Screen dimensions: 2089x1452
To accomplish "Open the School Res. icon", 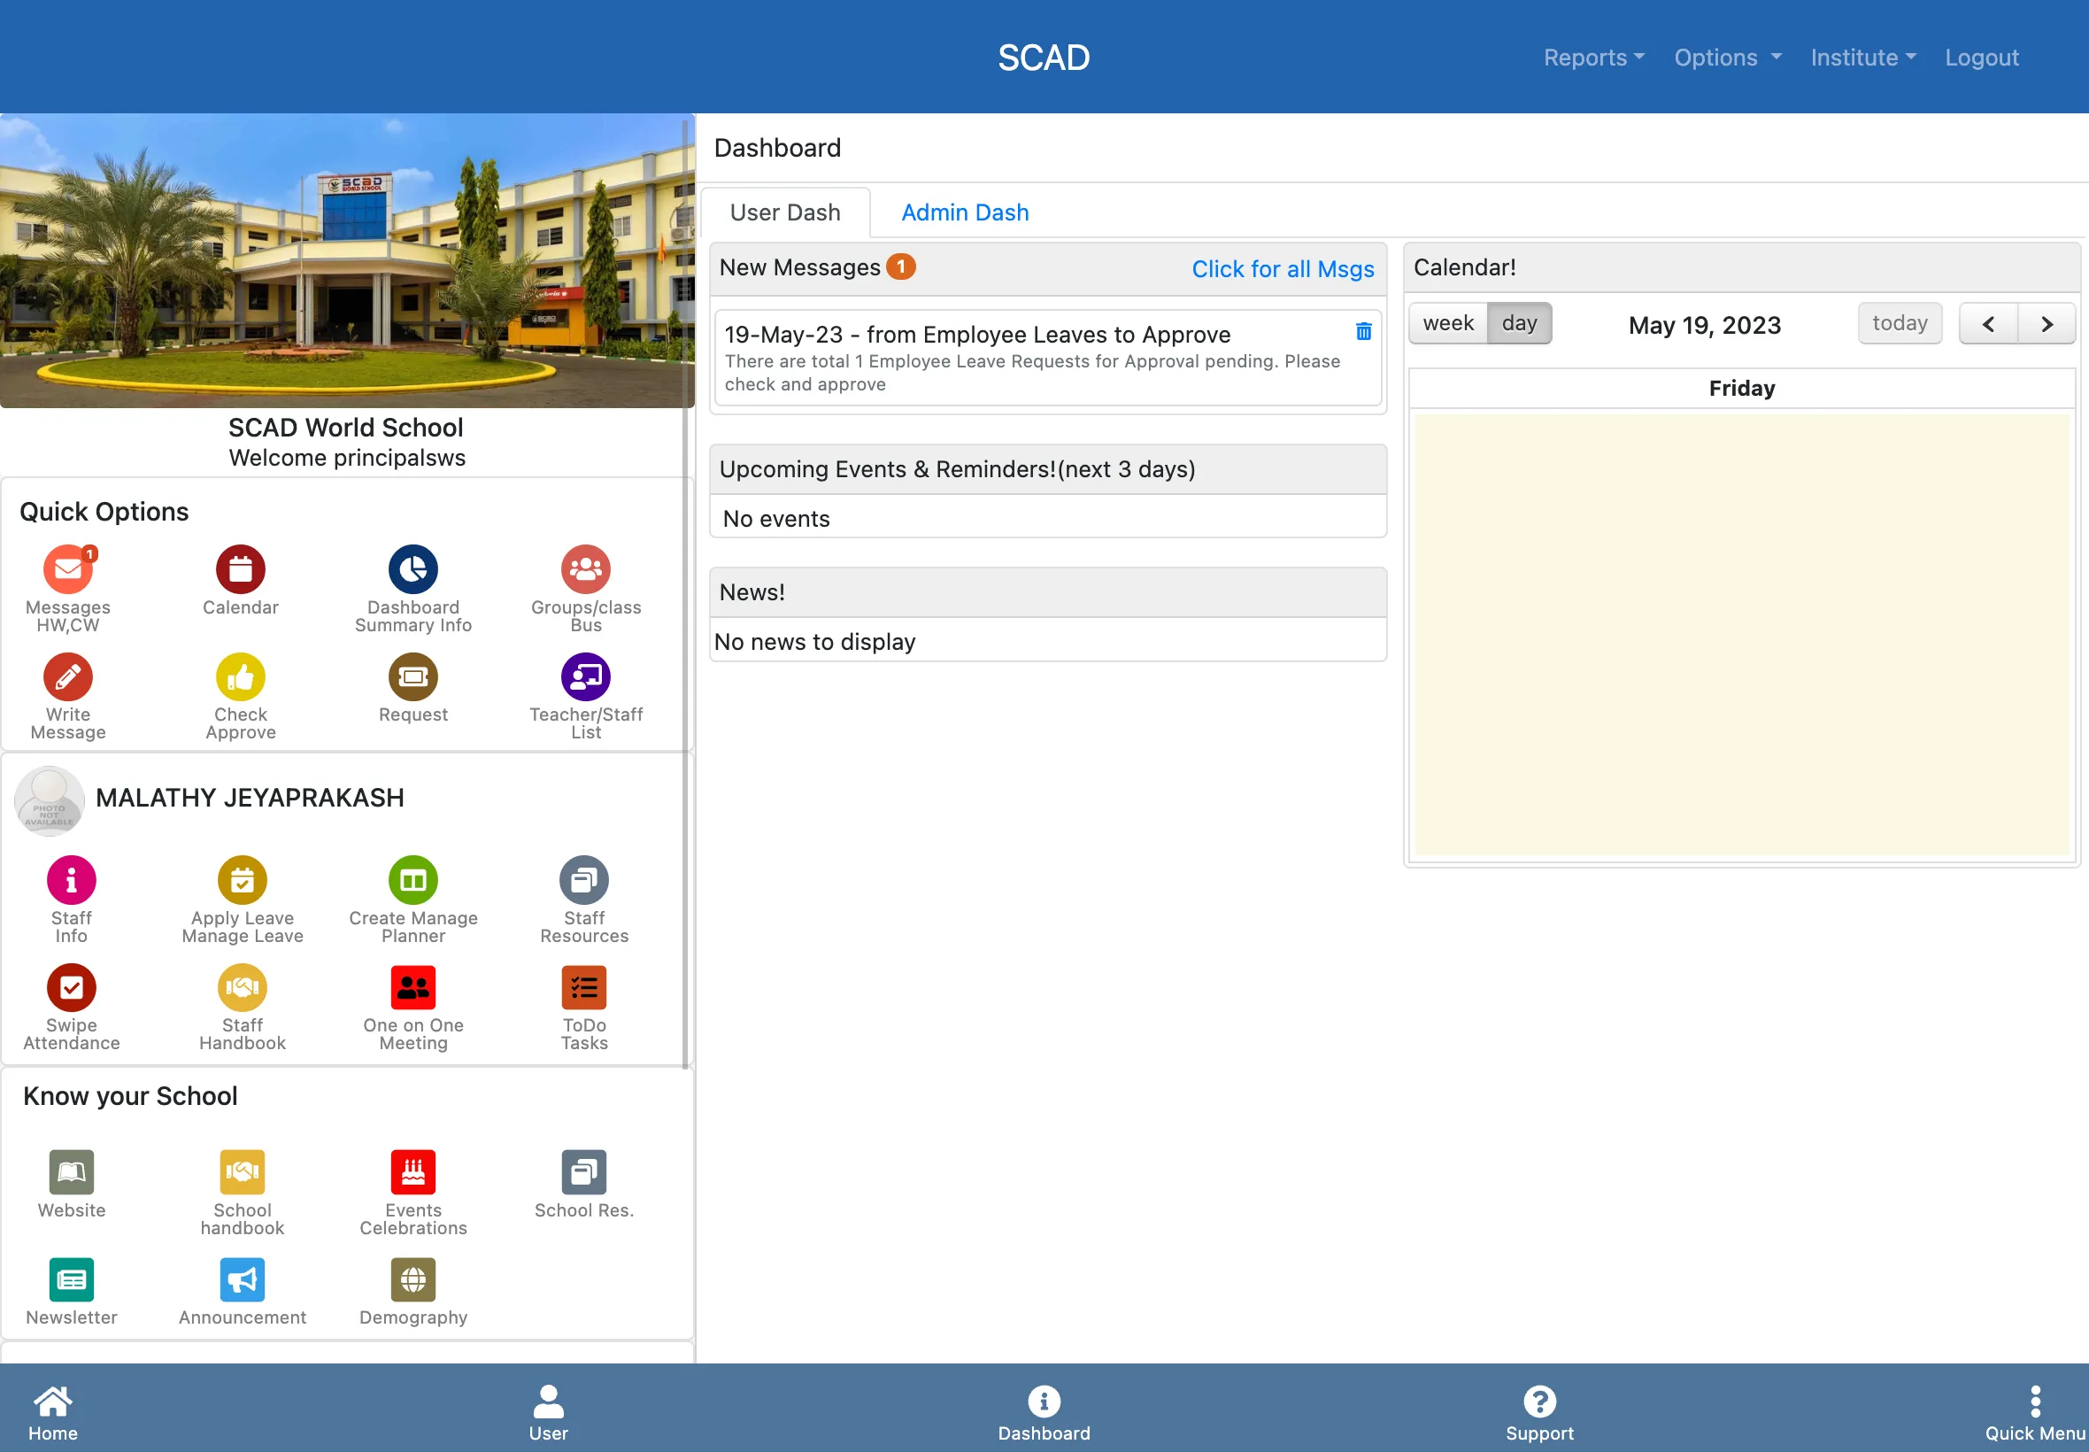I will [x=584, y=1172].
